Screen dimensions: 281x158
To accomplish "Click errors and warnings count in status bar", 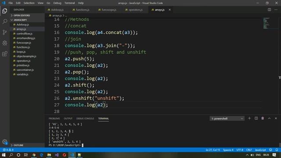I will (8, 150).
